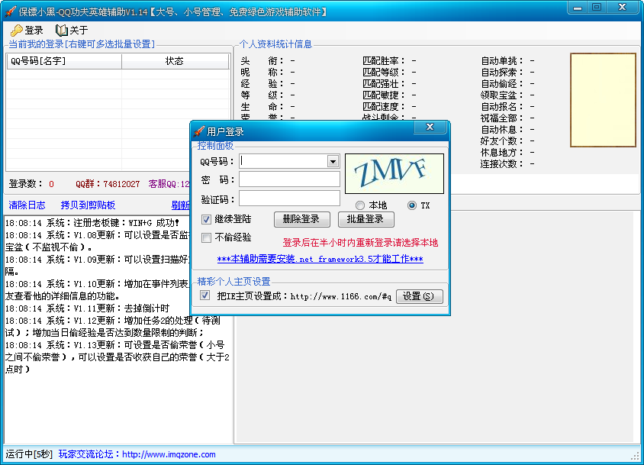The width and height of the screenshot is (644, 465).
Task: Click the 自动单挑 label
Action: click(502, 61)
